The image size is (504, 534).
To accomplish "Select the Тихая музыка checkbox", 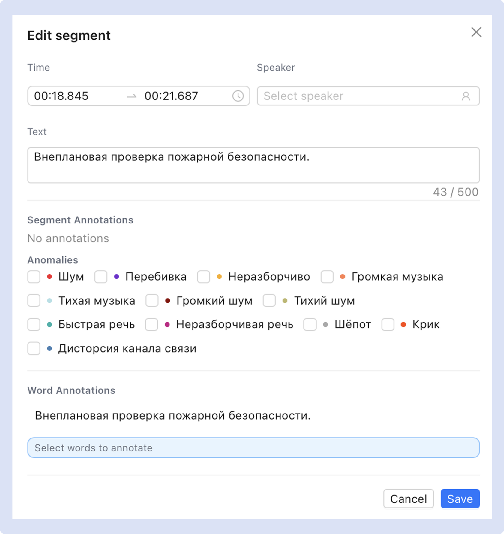I will pos(34,301).
